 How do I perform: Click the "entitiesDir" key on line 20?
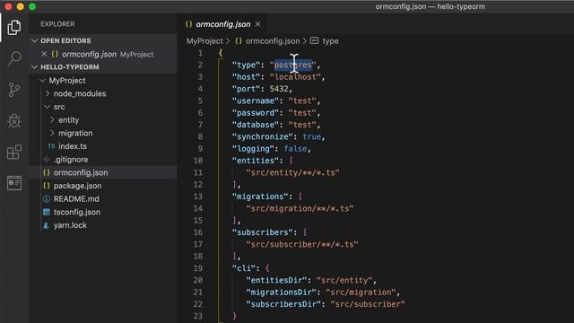point(276,280)
